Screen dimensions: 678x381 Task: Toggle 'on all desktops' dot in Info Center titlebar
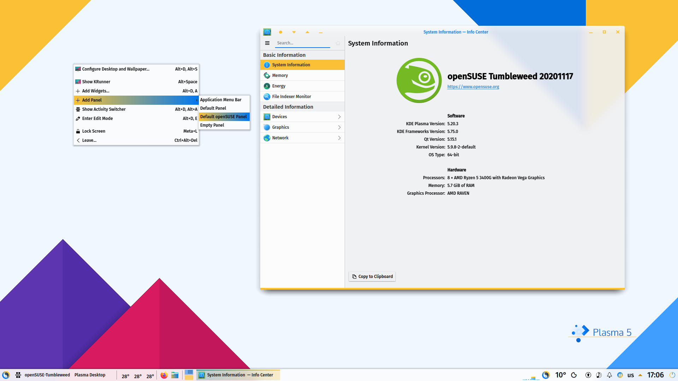point(280,32)
